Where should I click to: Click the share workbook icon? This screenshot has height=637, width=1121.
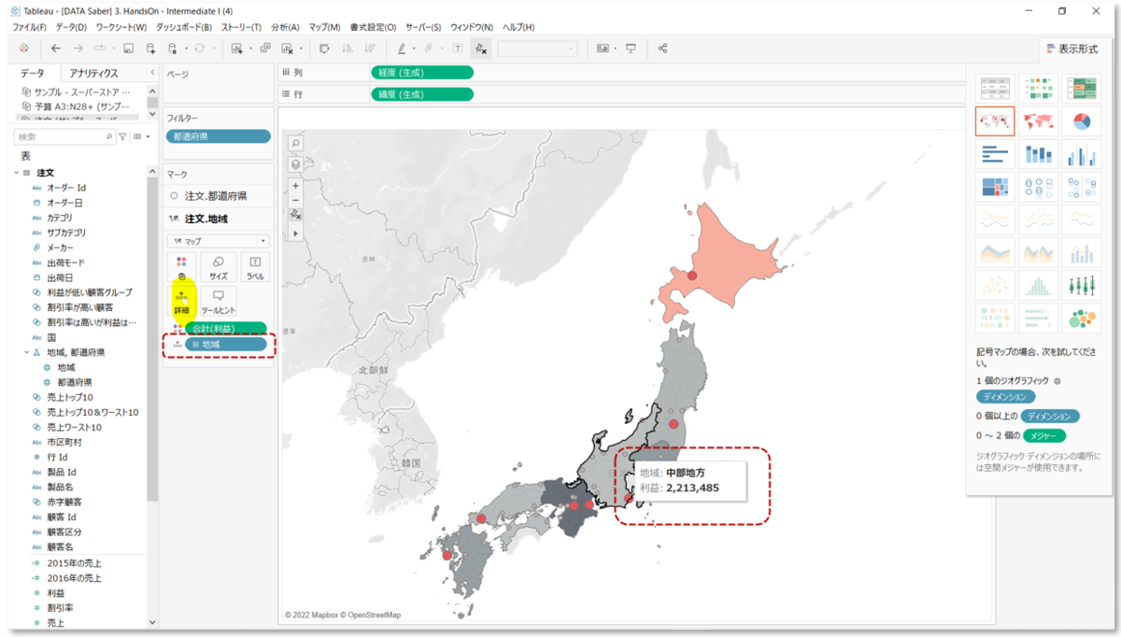662,48
